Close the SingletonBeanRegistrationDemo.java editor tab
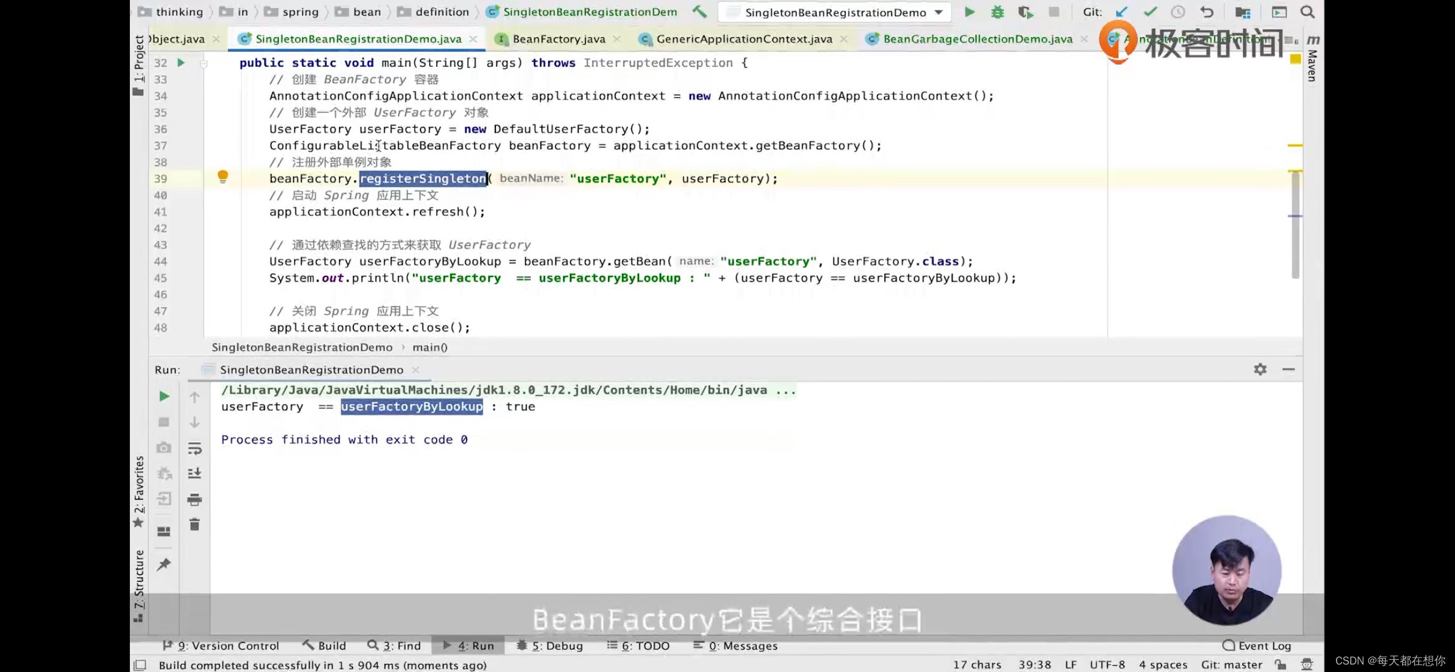 pyautogui.click(x=473, y=38)
